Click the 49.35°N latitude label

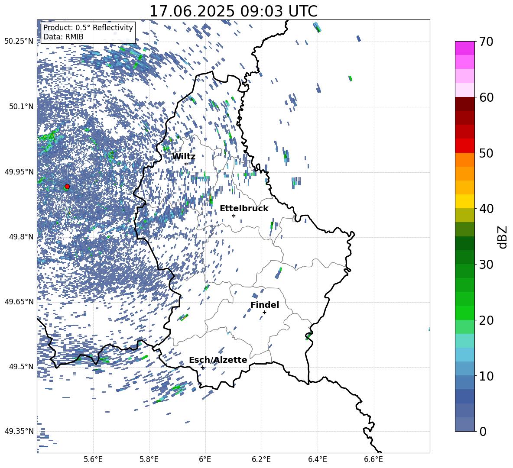click(x=19, y=431)
